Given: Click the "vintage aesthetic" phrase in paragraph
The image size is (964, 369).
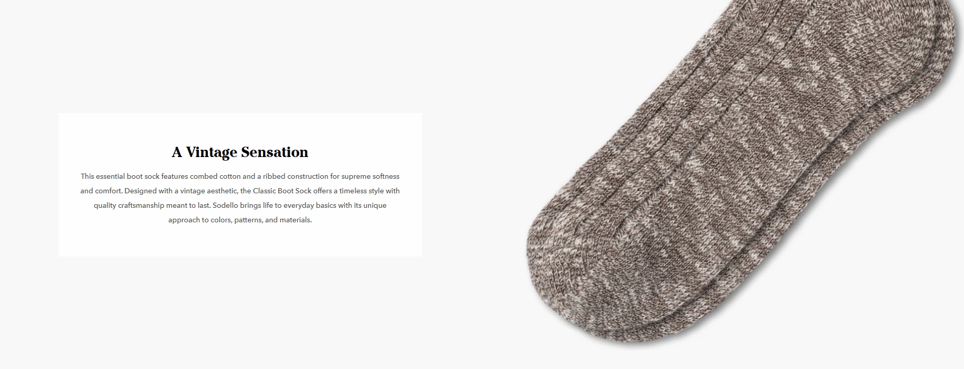Looking at the screenshot, I should coord(209,191).
